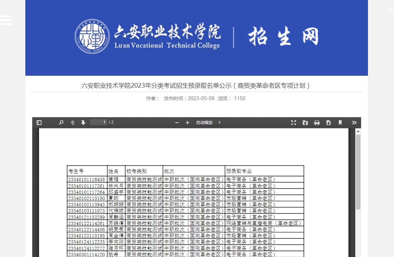Go to next PDF page
Viewport: 394px width, 257px height.
tap(83, 123)
